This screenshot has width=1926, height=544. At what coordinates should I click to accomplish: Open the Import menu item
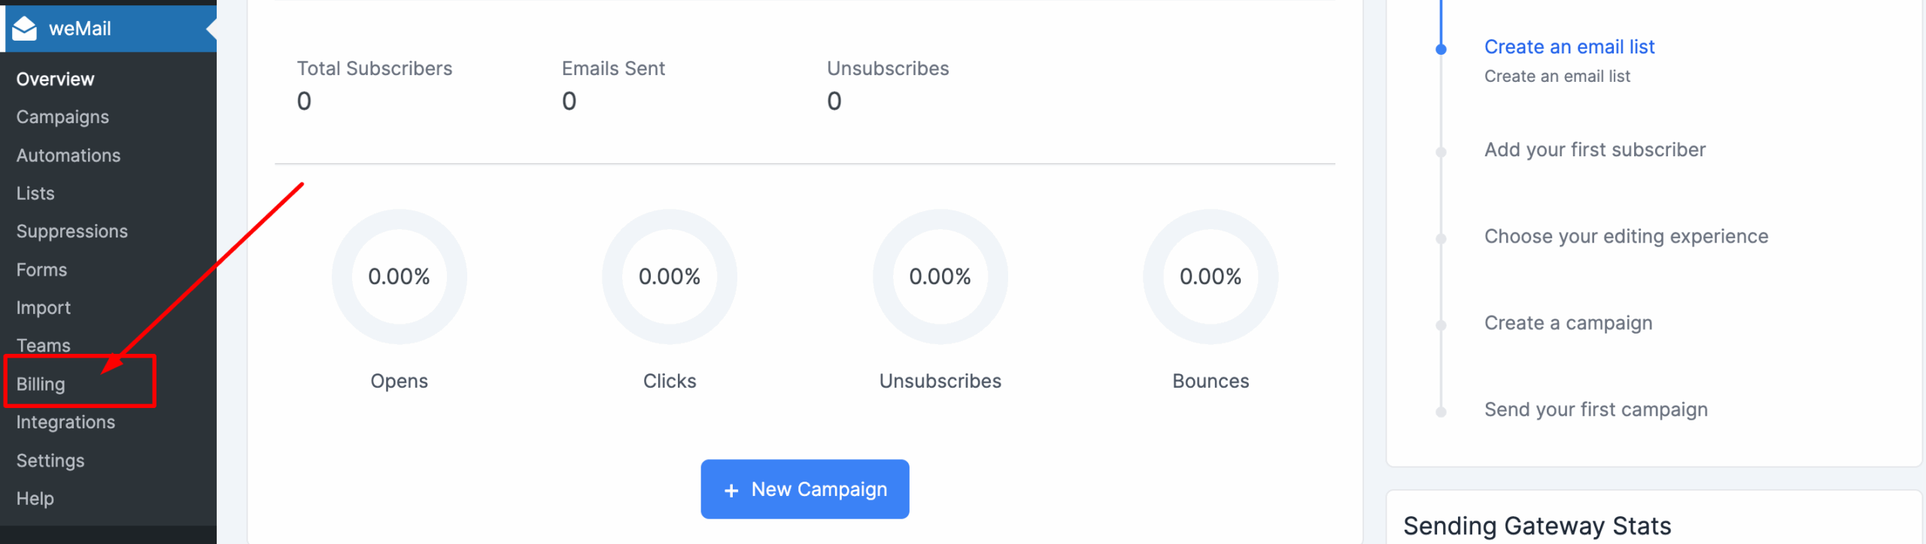click(x=43, y=308)
